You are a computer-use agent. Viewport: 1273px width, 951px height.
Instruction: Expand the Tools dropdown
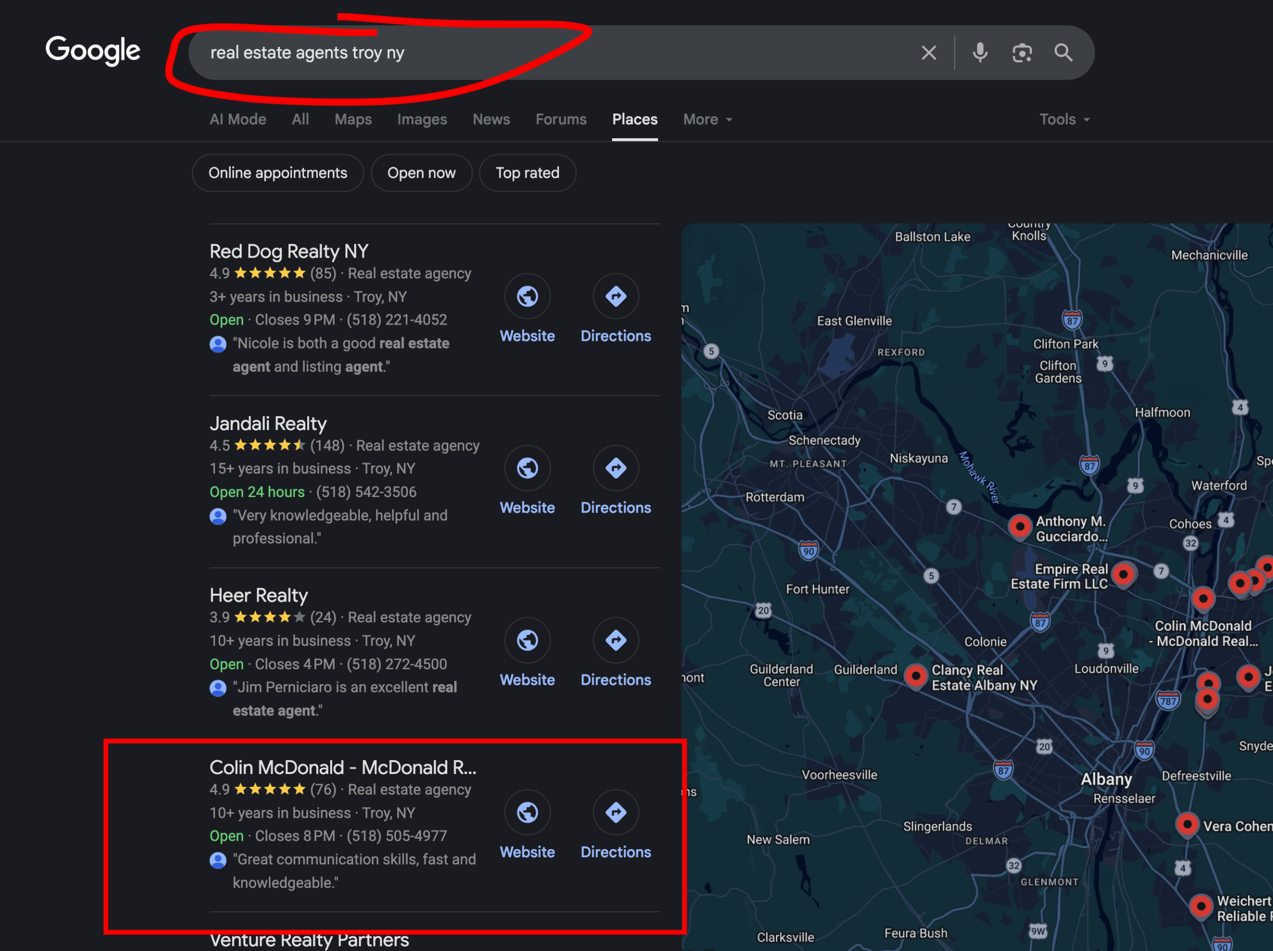(x=1064, y=119)
